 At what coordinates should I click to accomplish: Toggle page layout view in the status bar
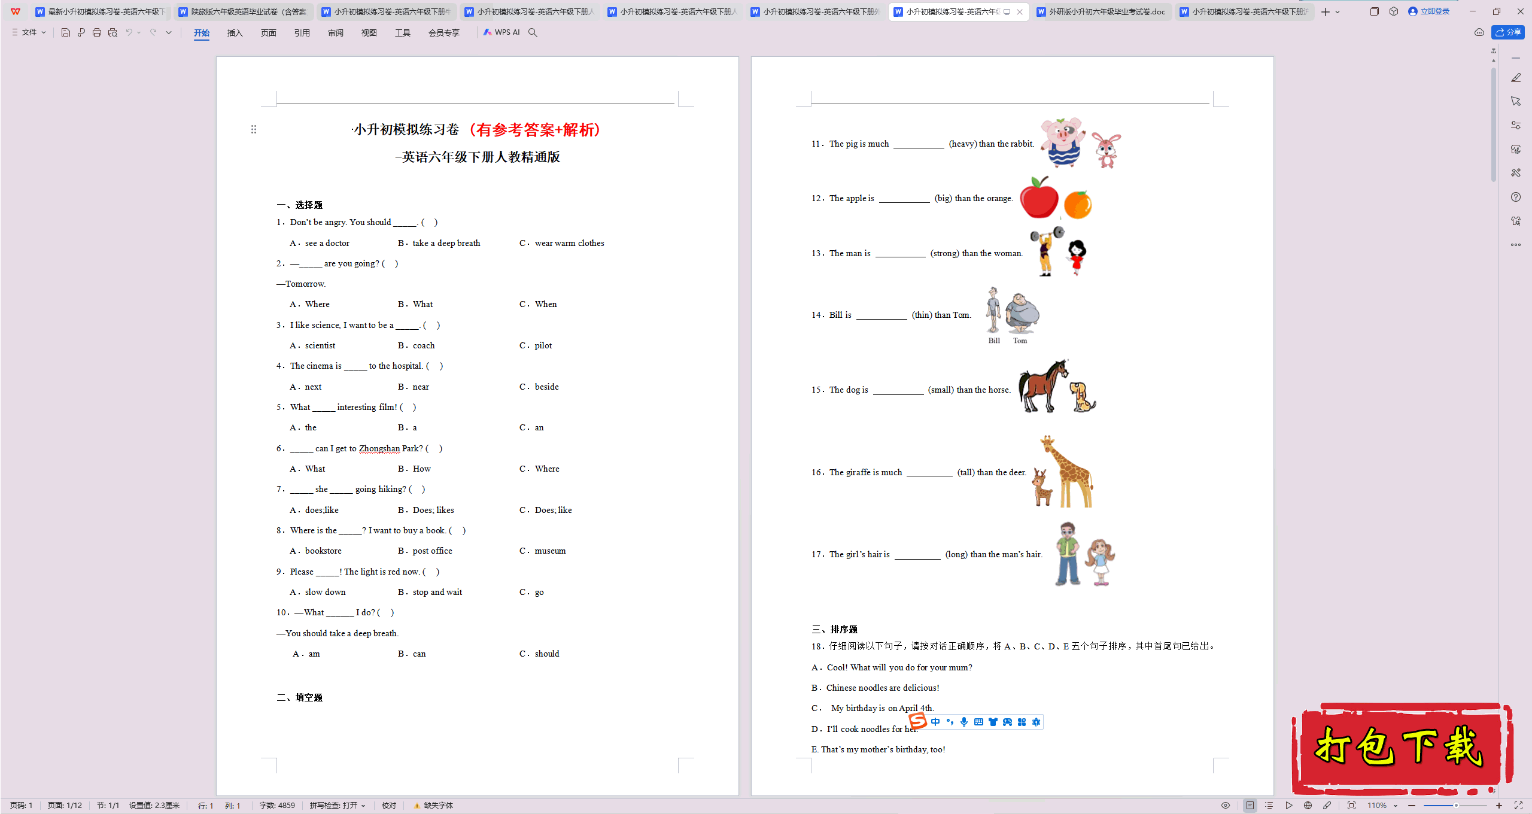1250,806
